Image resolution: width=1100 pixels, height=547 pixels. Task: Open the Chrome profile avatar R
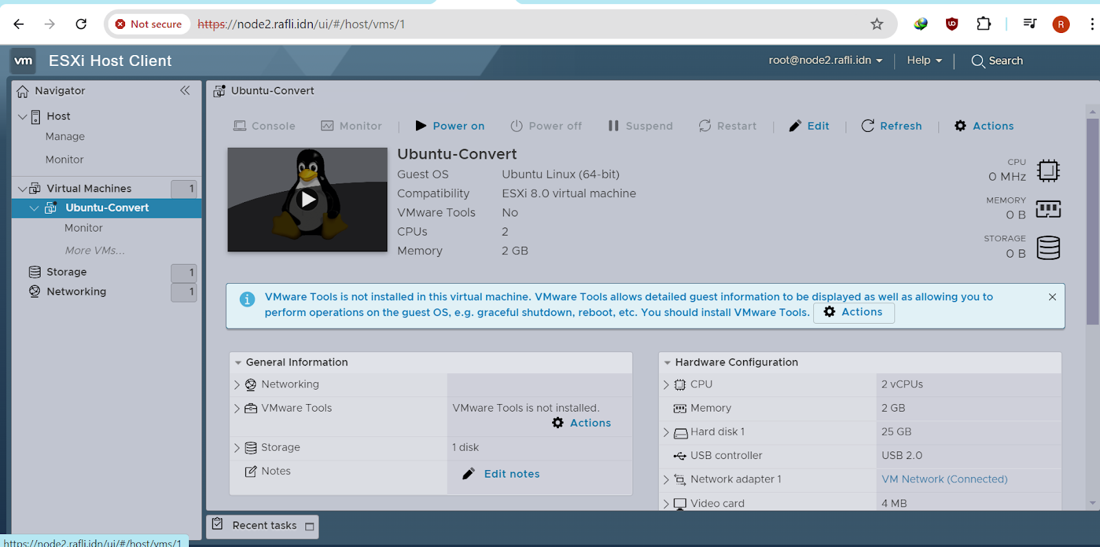pyautogui.click(x=1061, y=25)
